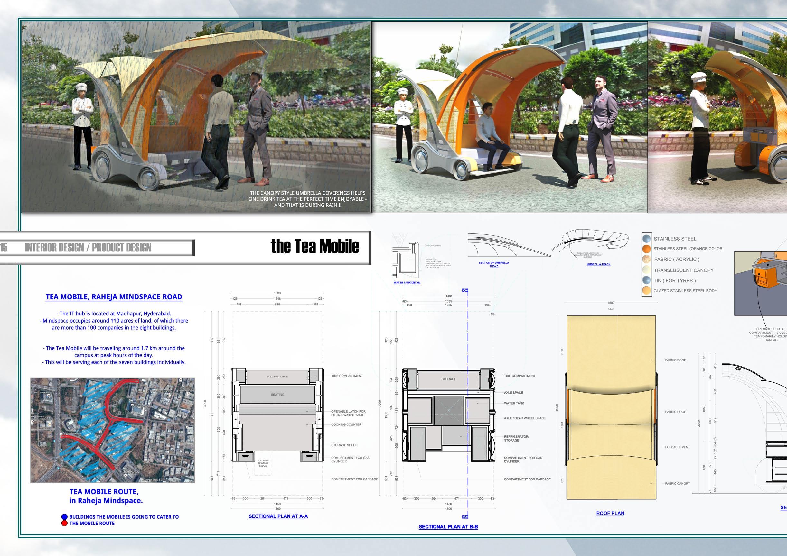Click the Roof Plan underlined label

click(x=610, y=513)
